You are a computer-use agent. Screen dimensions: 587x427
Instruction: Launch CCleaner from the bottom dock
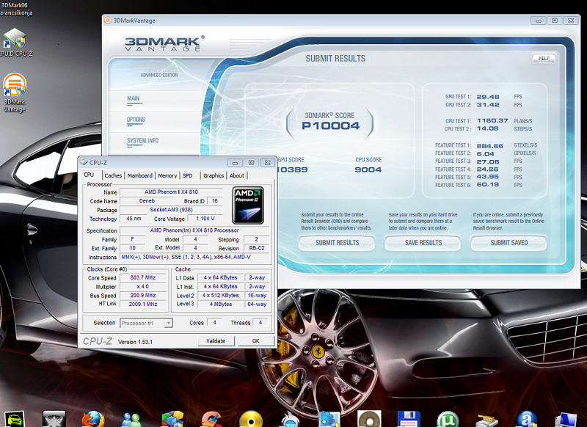click(x=211, y=420)
